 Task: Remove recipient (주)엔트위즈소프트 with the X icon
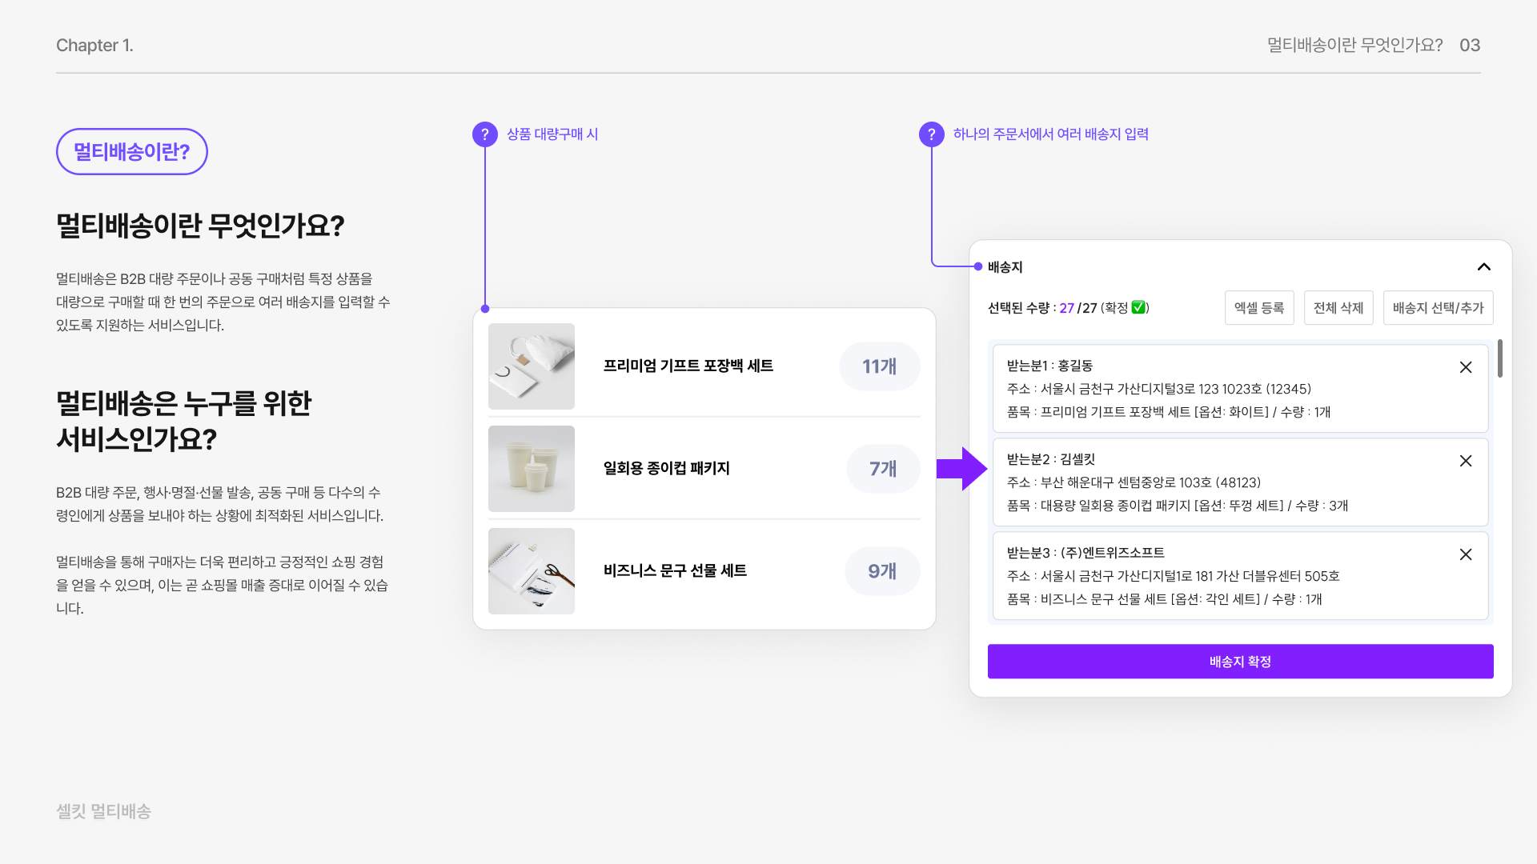click(1465, 554)
